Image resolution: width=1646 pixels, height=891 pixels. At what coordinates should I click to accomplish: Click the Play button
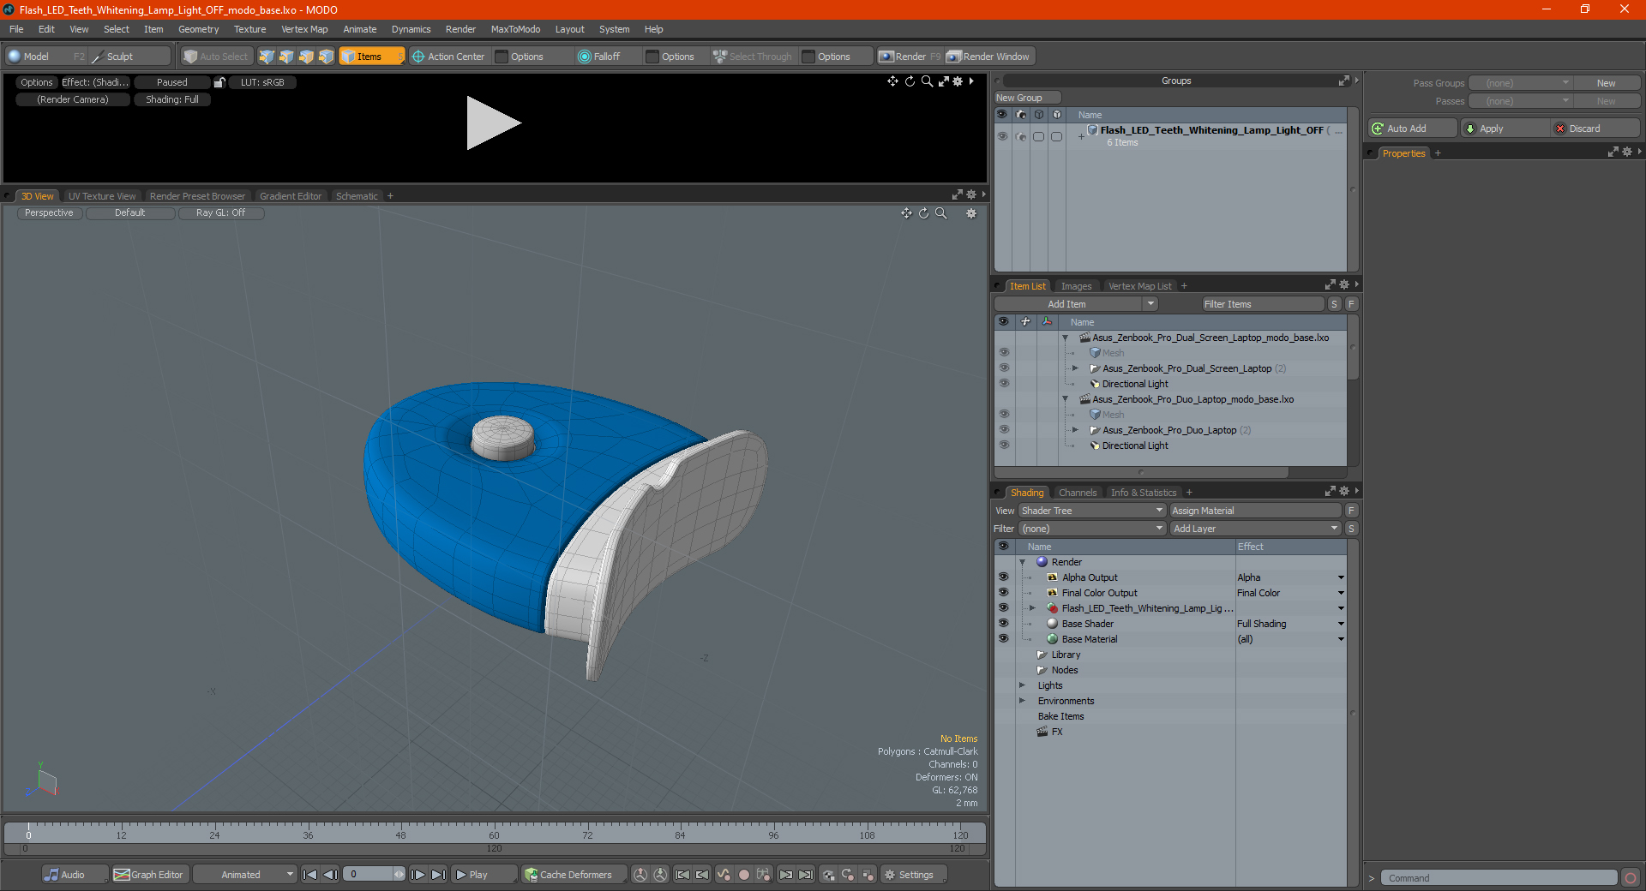tap(483, 875)
